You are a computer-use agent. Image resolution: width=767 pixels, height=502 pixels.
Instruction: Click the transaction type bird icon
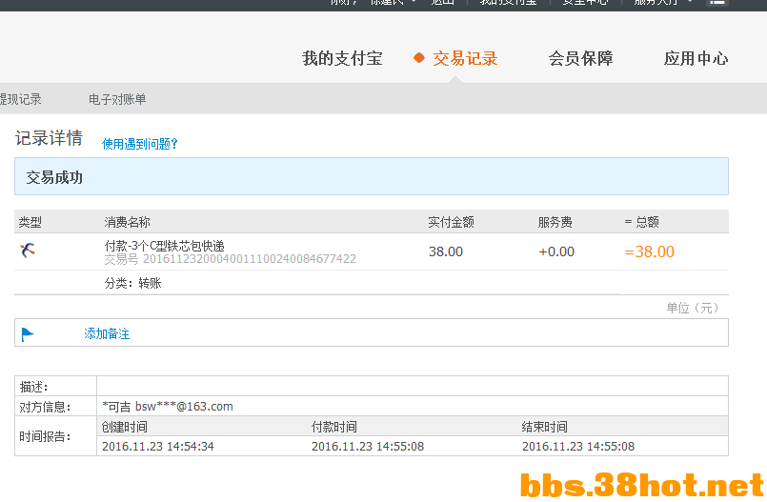28,250
